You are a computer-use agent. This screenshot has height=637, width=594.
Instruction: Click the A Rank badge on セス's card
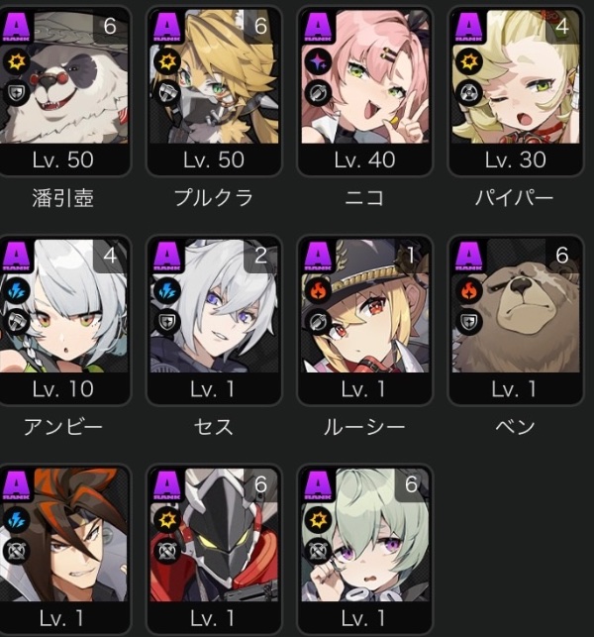click(x=167, y=257)
